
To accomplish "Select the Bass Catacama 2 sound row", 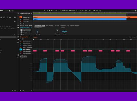I will pyautogui.click(x=26, y=53).
